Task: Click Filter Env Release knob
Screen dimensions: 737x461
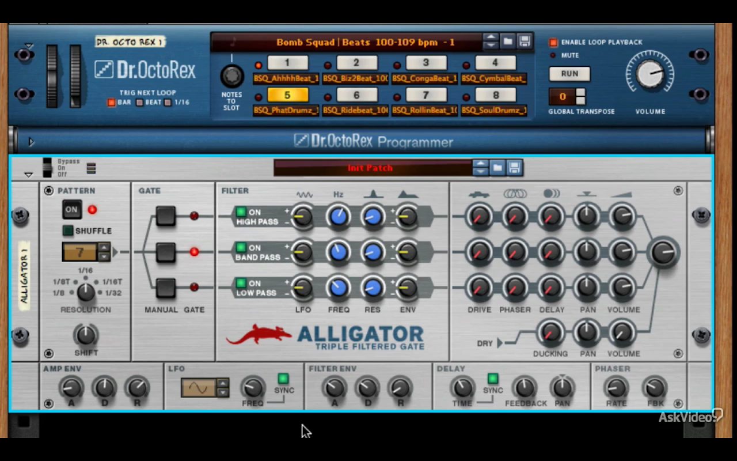Action: 400,387
